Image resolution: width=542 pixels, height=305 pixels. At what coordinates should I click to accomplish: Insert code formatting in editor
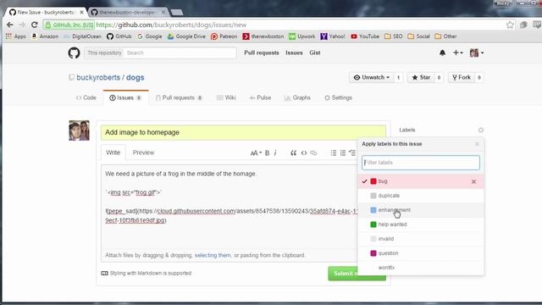[x=303, y=152]
